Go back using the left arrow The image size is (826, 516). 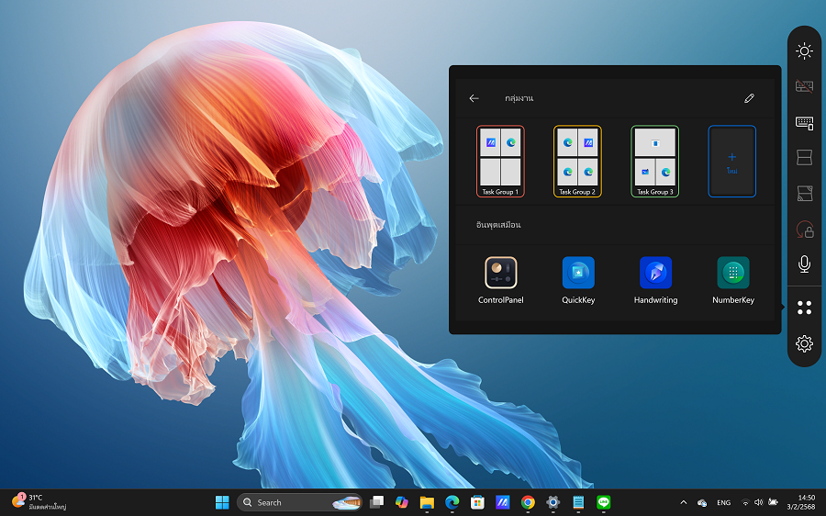[x=474, y=98]
